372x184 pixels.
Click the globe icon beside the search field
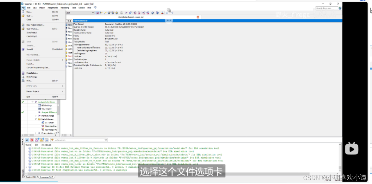point(340,8)
